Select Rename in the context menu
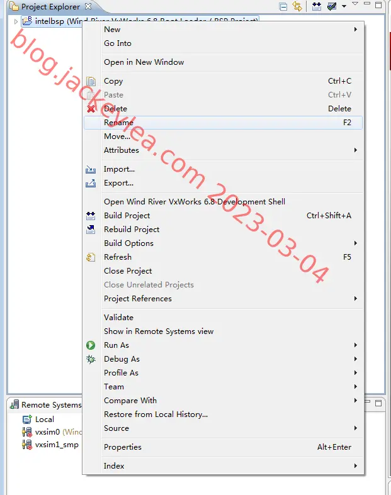391x495 pixels. 223,123
